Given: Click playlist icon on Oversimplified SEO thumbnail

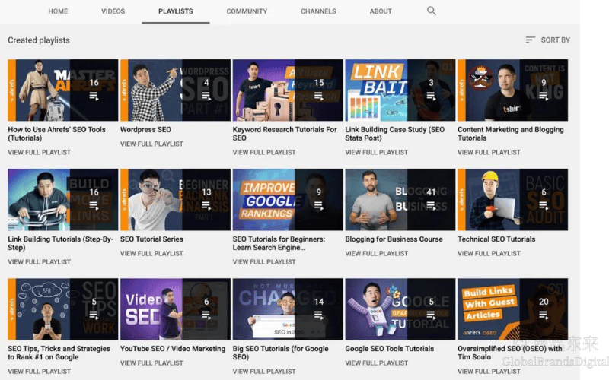Looking at the screenshot, I should tap(544, 315).
